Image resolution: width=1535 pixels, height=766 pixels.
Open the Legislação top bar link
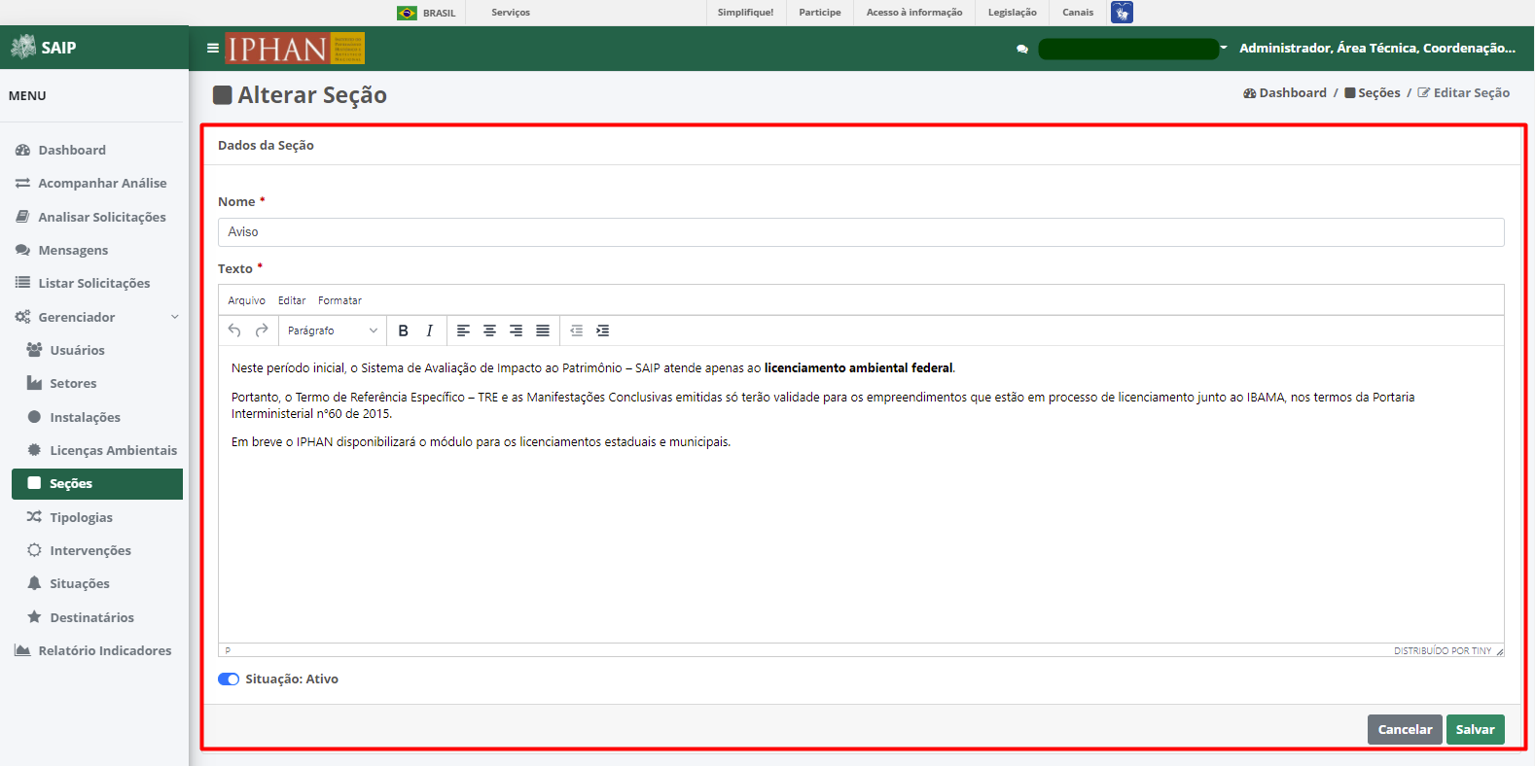pos(1013,13)
